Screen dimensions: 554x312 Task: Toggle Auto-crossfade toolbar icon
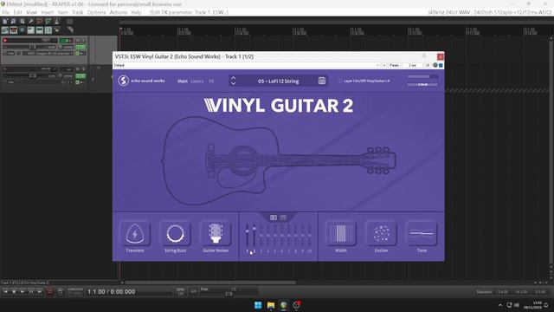point(5,30)
